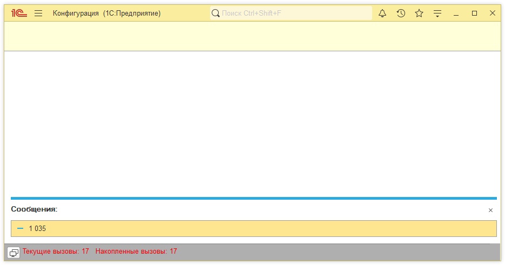Open notifications bell
Viewport: 505px width, 265px height.
(382, 13)
